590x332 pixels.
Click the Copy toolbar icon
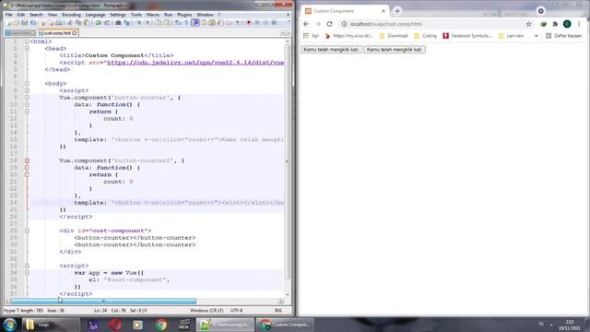click(78, 23)
